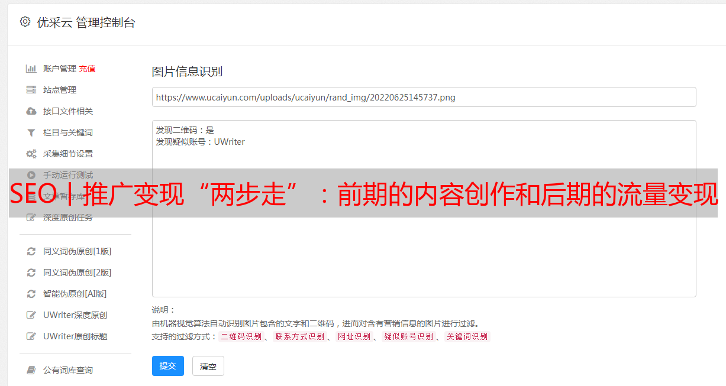Viewport: 726px width, 386px height.
Task: Click the 优采云 管理控制台 title
Action: pyautogui.click(x=86, y=22)
